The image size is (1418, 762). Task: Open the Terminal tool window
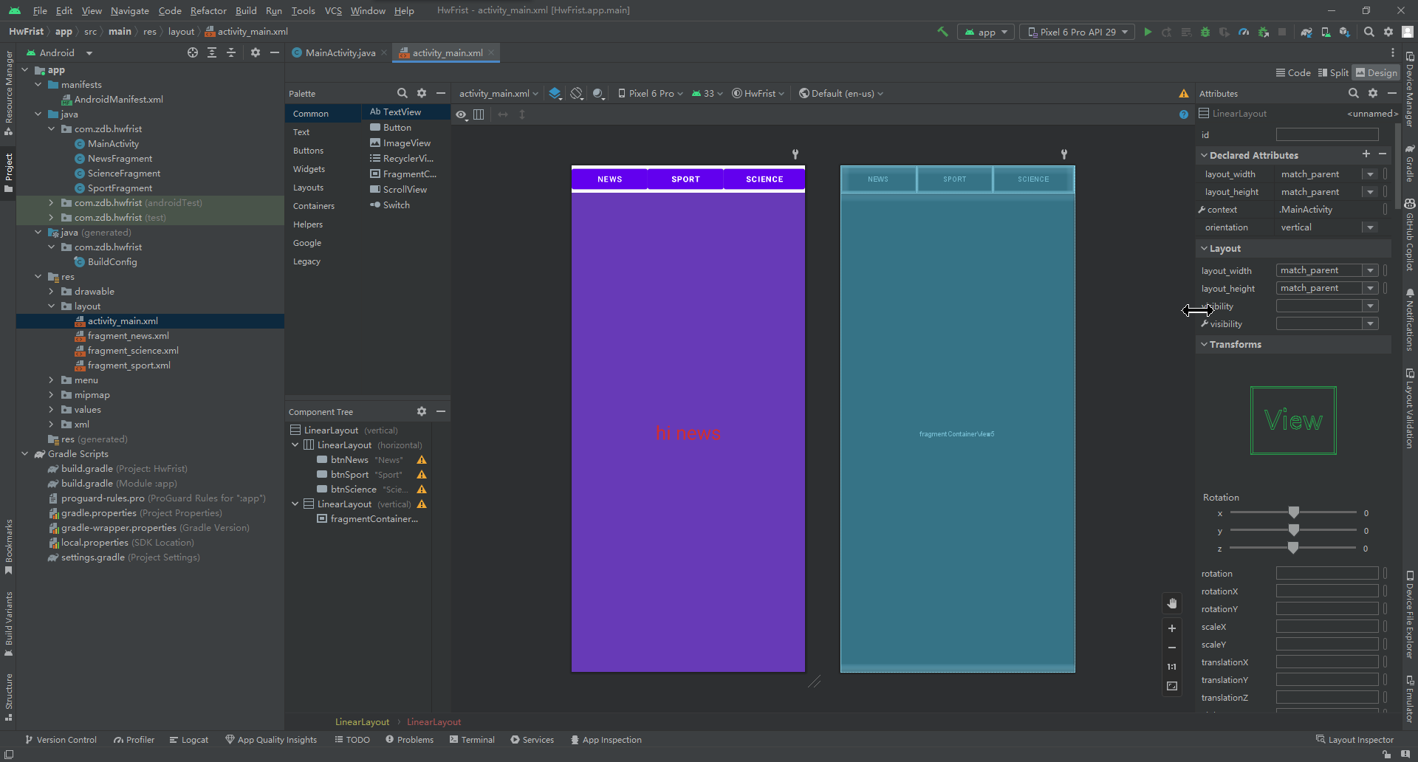(472, 740)
